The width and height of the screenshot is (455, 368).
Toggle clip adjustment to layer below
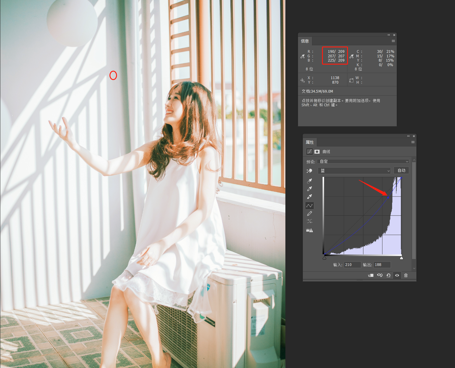[371, 275]
